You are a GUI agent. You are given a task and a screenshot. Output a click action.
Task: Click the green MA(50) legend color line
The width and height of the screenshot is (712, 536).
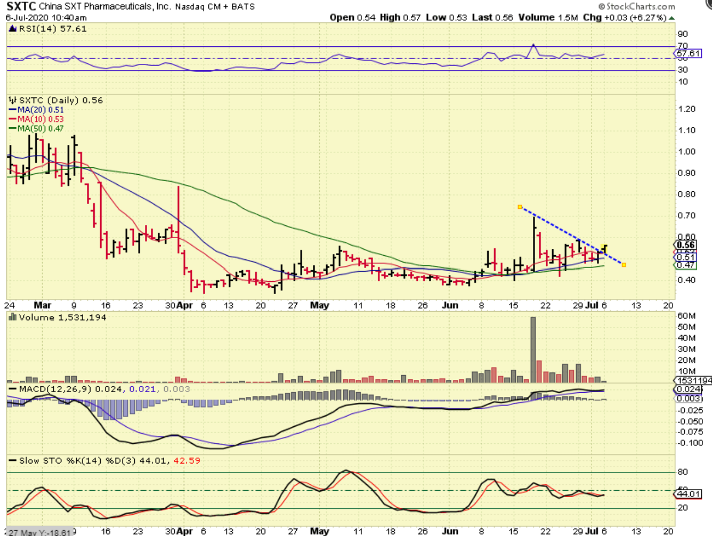pyautogui.click(x=13, y=128)
